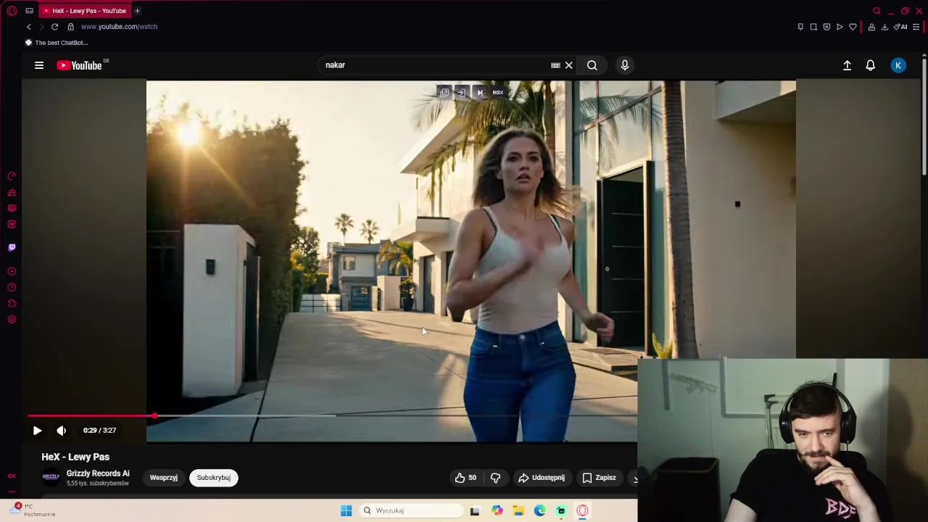Seek in the red video progress bar
The image size is (928, 522).
coord(91,416)
